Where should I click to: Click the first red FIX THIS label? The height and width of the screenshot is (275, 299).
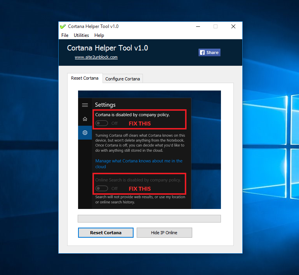click(x=140, y=124)
